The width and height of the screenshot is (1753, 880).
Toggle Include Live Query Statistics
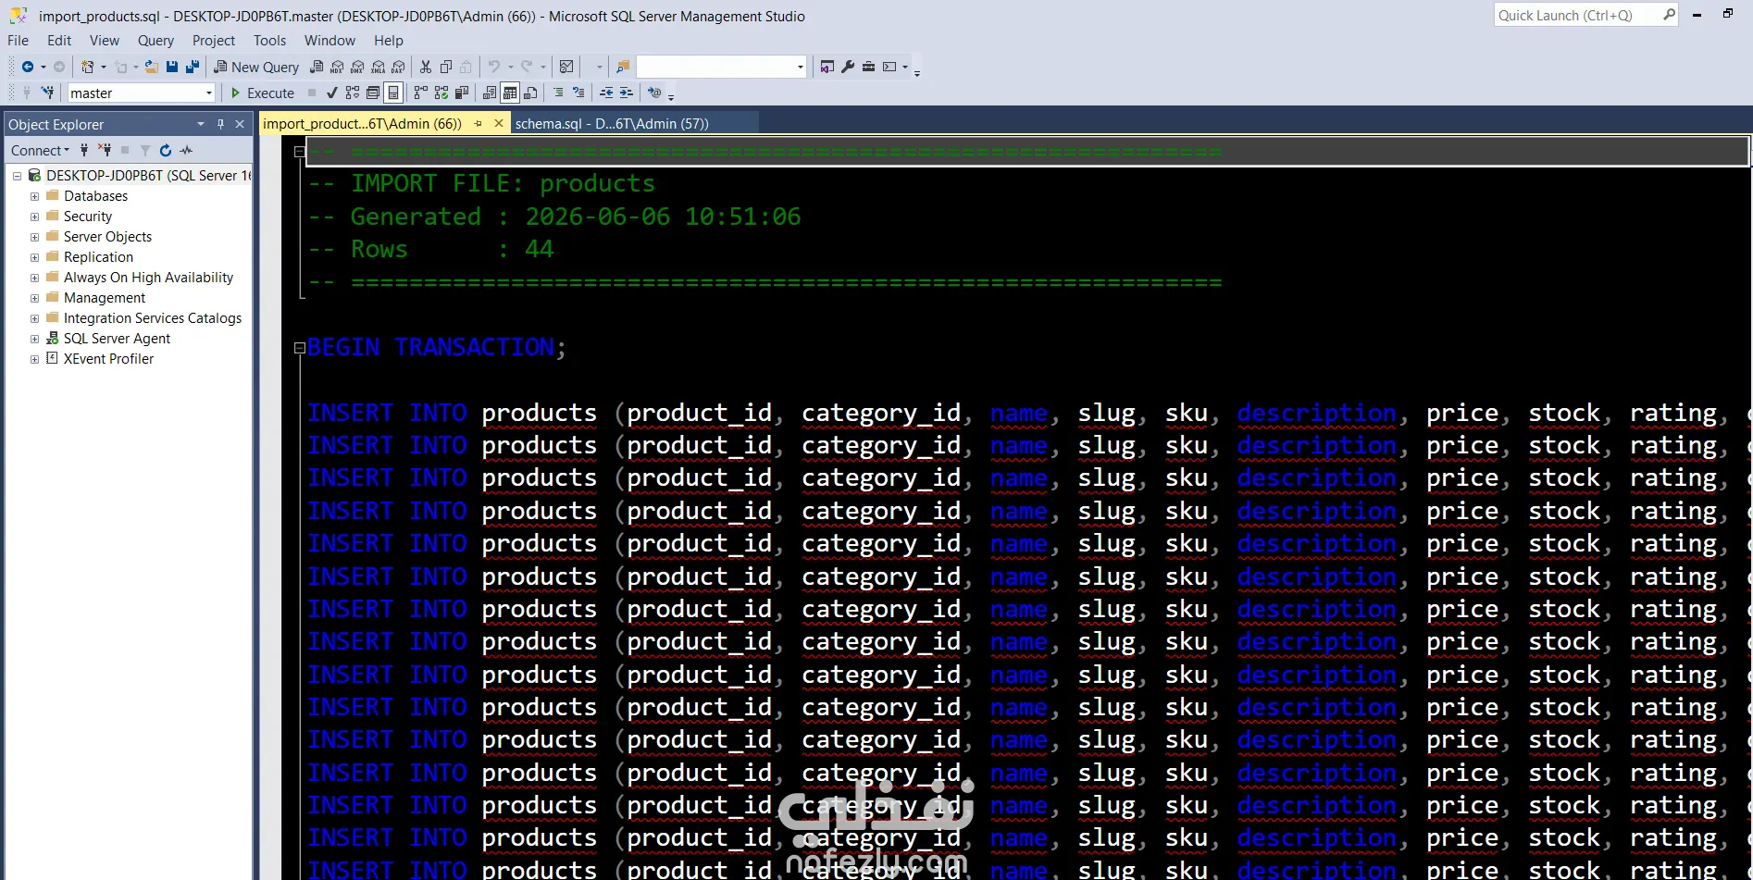coord(441,93)
